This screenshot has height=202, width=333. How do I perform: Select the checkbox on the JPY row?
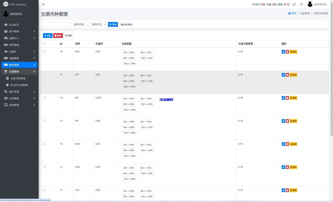click(45, 121)
